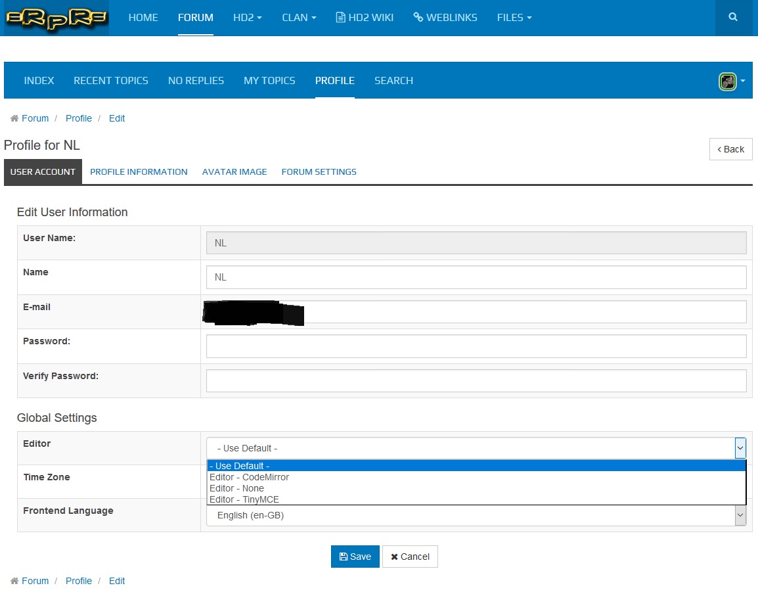Open the Forum Settings tab

click(319, 172)
